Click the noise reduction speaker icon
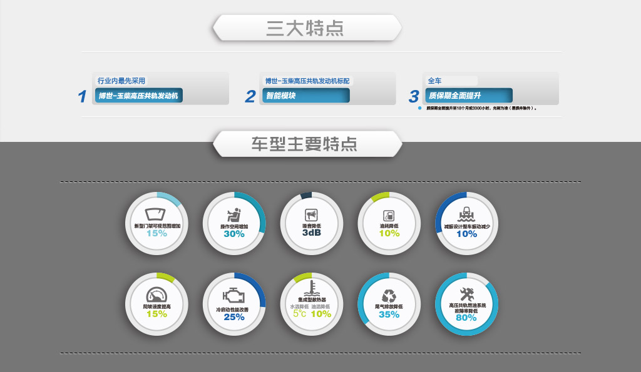Image resolution: width=641 pixels, height=372 pixels. click(x=311, y=214)
